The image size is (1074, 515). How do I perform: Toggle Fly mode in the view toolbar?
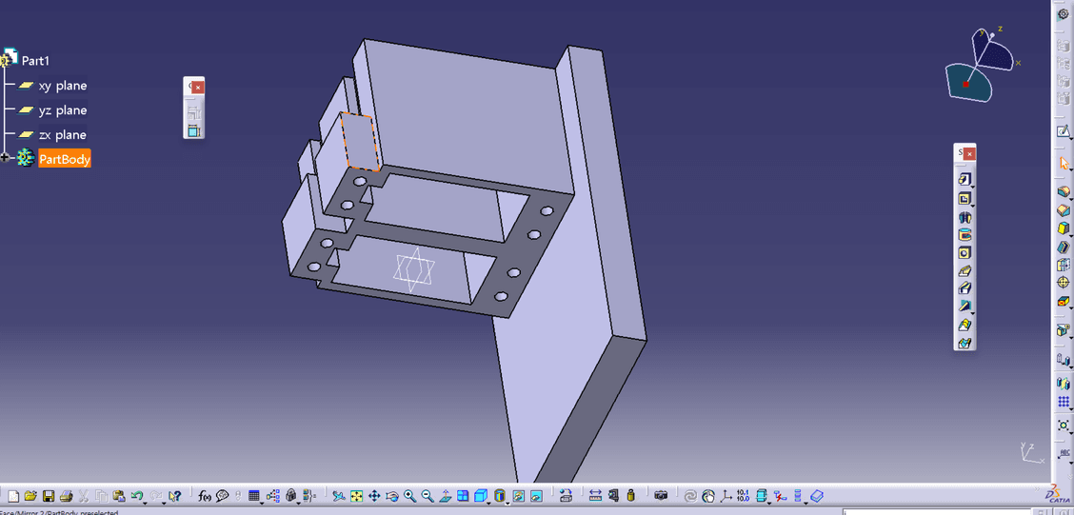coord(338,496)
